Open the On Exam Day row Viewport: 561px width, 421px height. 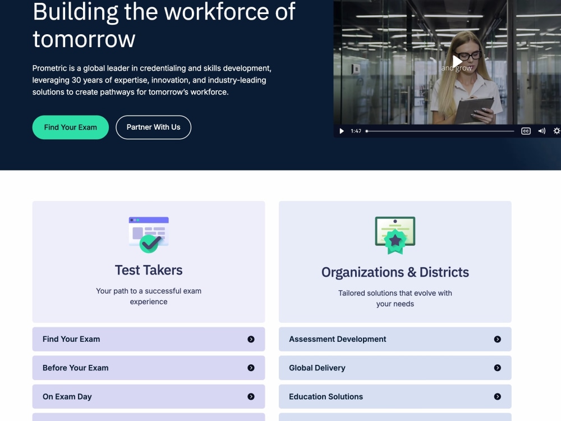click(x=149, y=397)
